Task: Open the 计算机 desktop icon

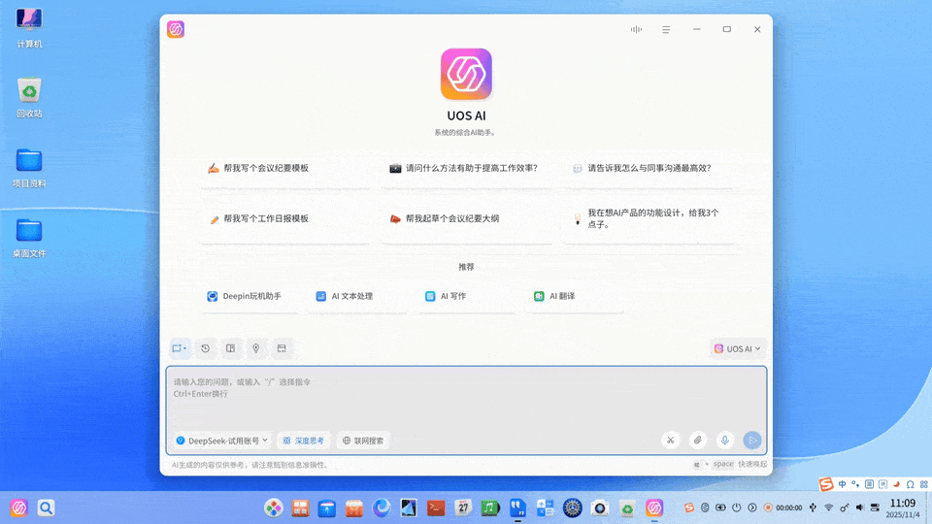Action: (x=29, y=27)
